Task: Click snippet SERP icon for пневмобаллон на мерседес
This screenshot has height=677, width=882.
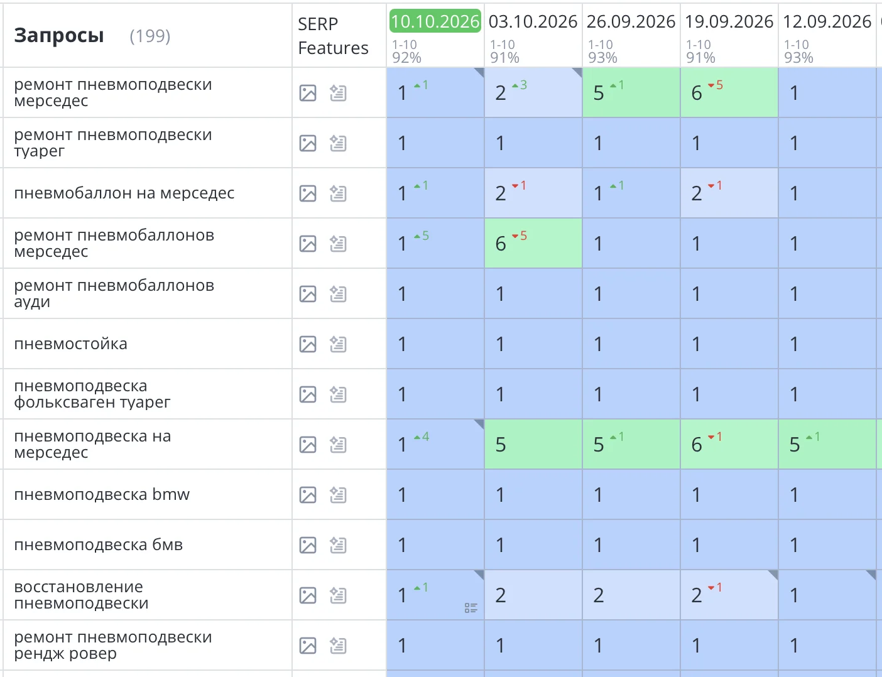Action: click(x=338, y=193)
